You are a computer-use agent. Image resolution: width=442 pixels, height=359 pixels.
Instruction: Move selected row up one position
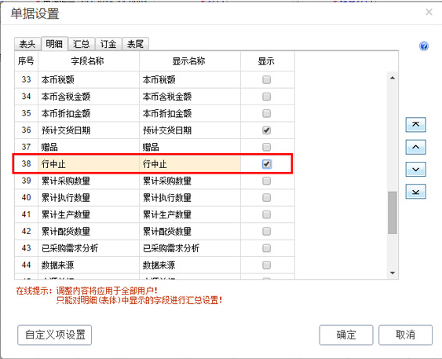[415, 147]
